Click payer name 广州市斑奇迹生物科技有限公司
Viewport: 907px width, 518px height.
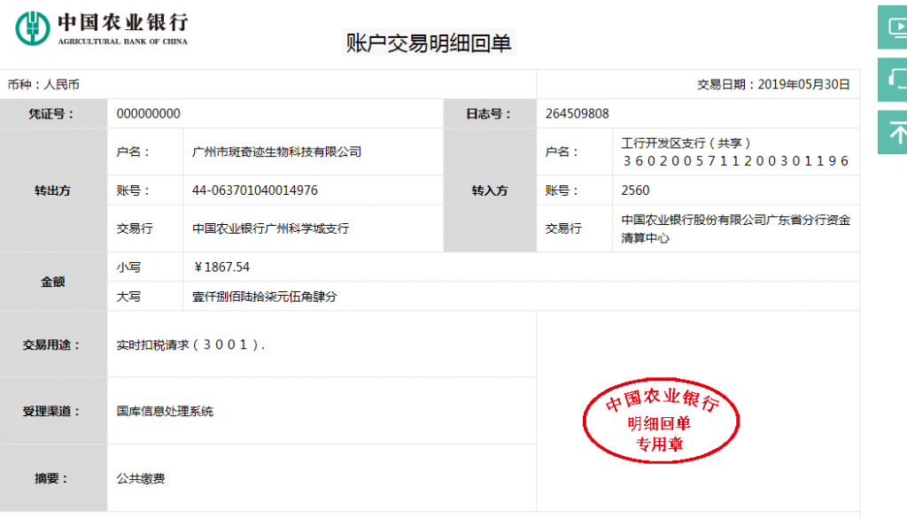pyautogui.click(x=277, y=152)
